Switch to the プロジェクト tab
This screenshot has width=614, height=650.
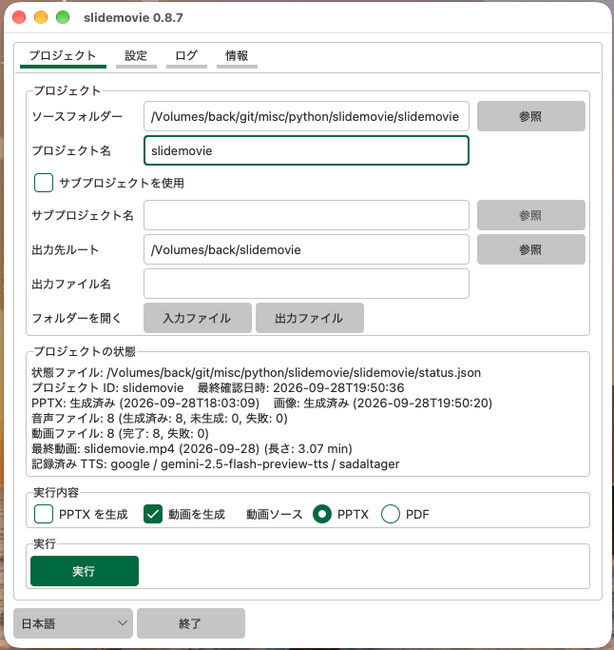63,56
